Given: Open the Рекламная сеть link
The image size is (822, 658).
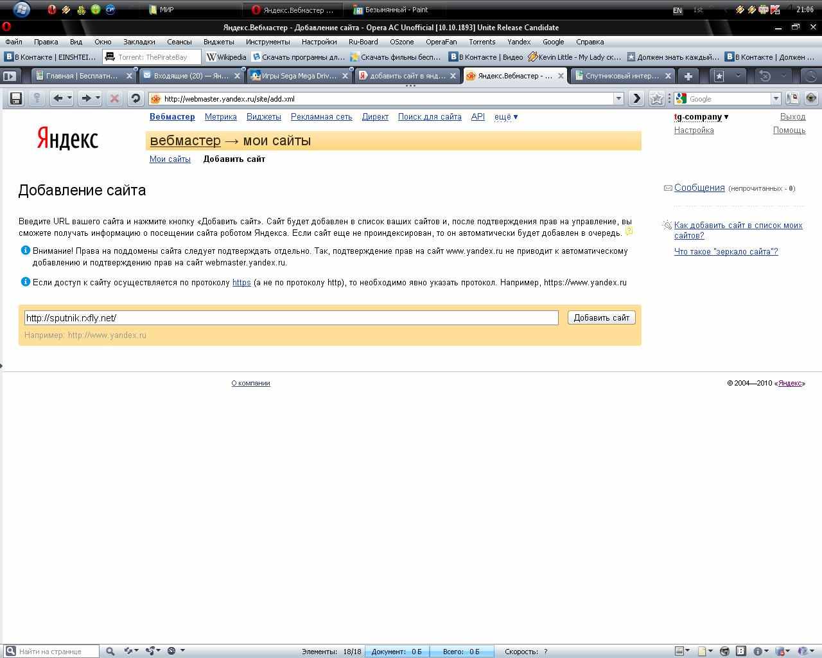Looking at the screenshot, I should [321, 117].
